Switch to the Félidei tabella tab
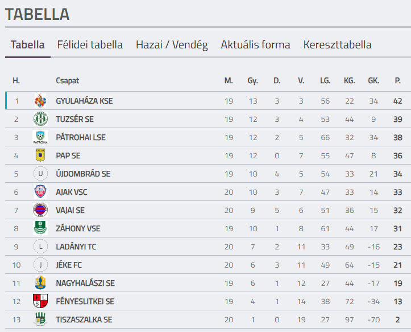Viewport: 411px width, 332px height. point(90,44)
